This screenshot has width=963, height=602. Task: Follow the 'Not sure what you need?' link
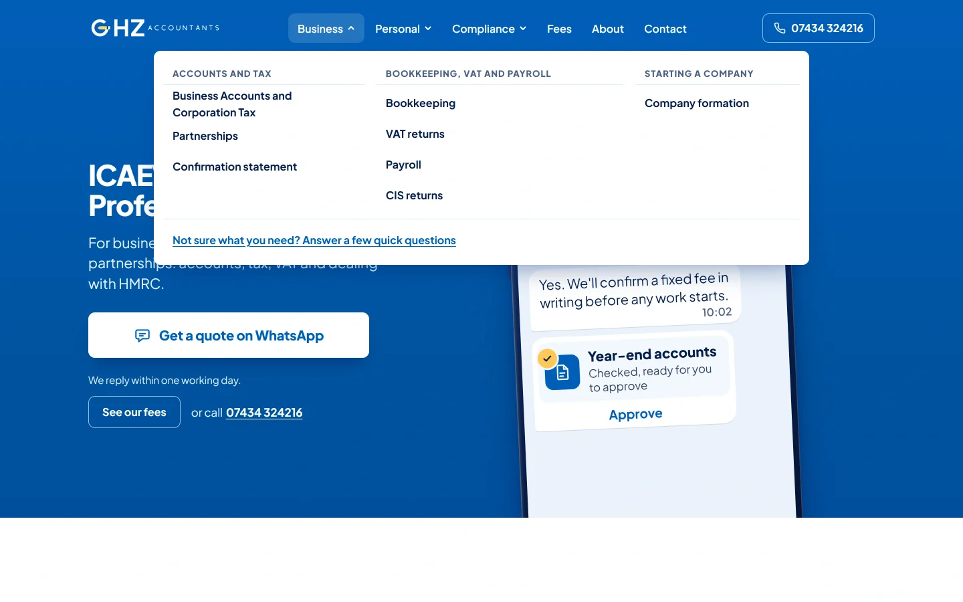(x=314, y=240)
